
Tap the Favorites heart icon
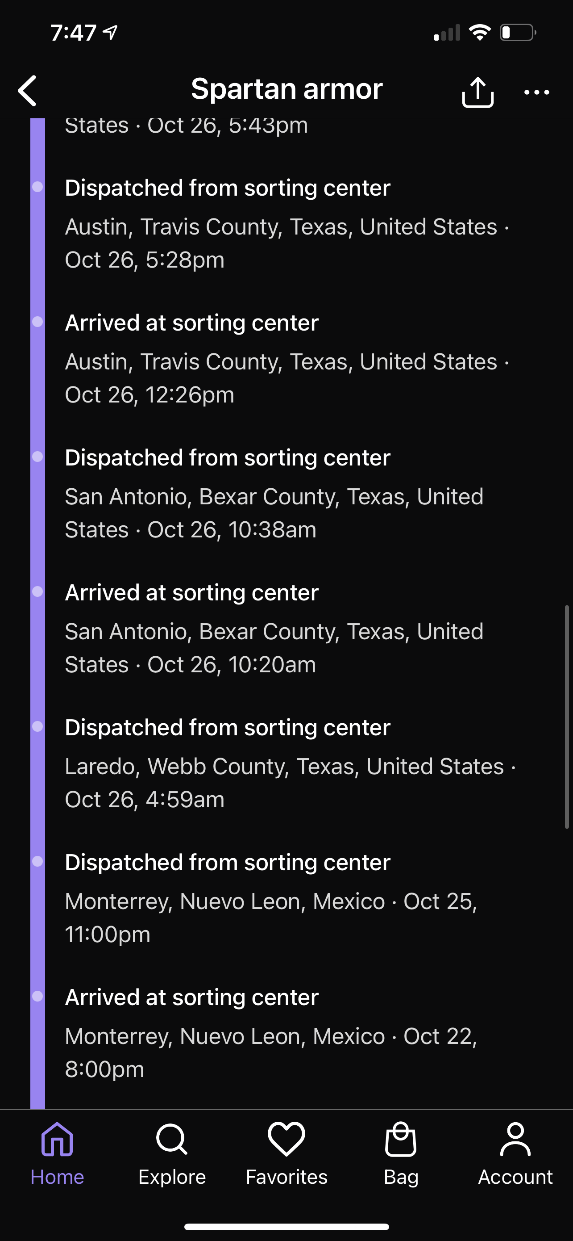(x=286, y=1139)
